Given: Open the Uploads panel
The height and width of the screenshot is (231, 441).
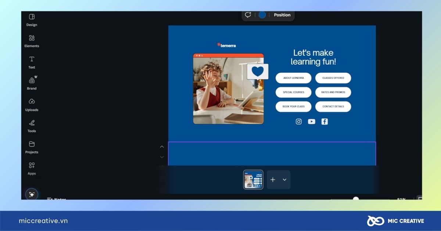Looking at the screenshot, I should click(x=32, y=104).
